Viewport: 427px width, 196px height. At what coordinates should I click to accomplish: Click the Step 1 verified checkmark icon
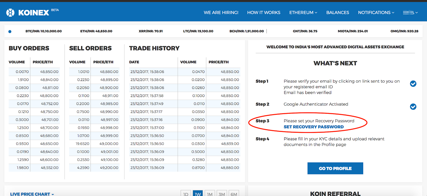tap(413, 84)
